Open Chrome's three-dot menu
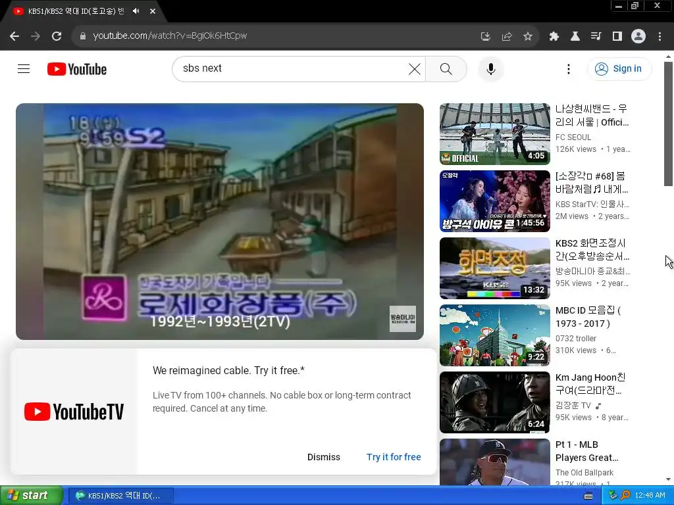Screen dimensions: 674x505 (x=660, y=36)
